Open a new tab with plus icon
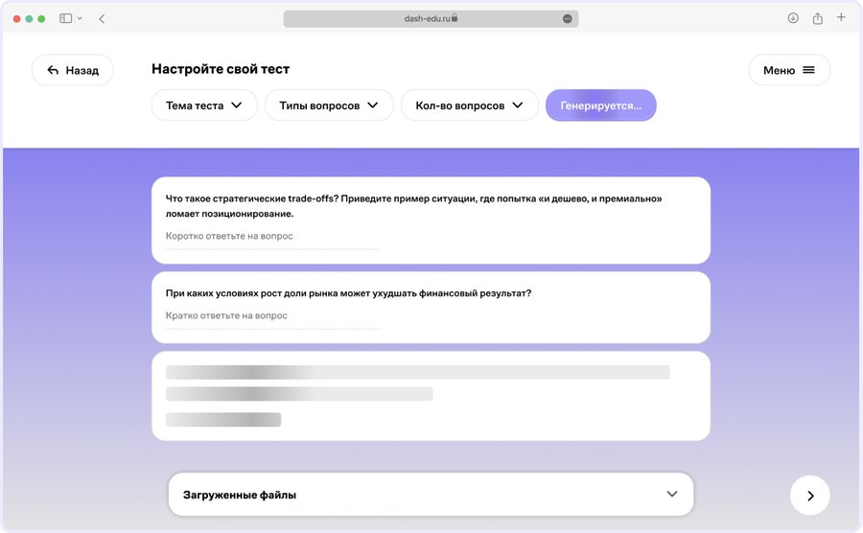Image resolution: width=863 pixels, height=533 pixels. pyautogui.click(x=841, y=18)
